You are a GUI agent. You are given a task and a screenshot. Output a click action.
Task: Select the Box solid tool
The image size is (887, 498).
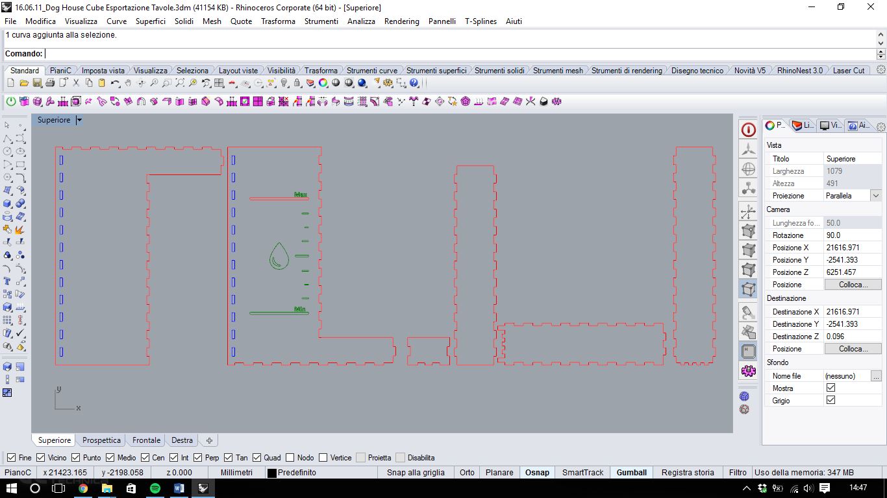coord(7,204)
